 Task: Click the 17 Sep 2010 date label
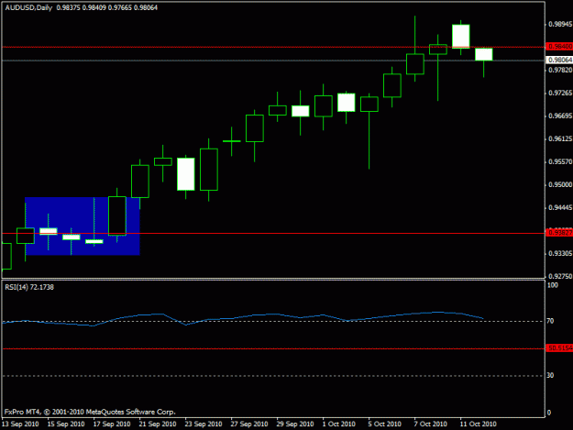(112, 424)
